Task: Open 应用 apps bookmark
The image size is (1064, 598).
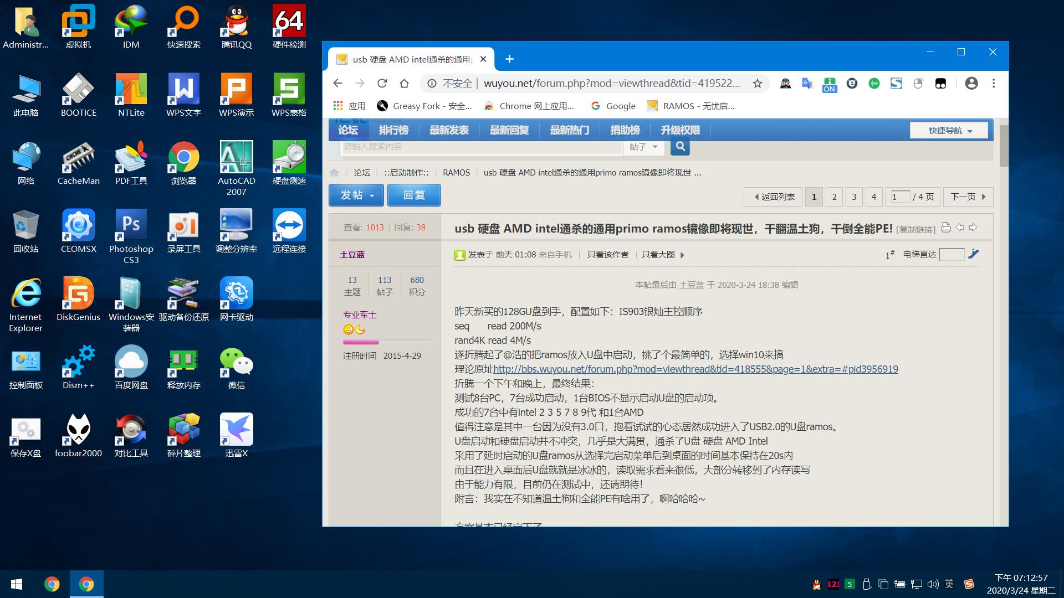Action: pyautogui.click(x=349, y=106)
